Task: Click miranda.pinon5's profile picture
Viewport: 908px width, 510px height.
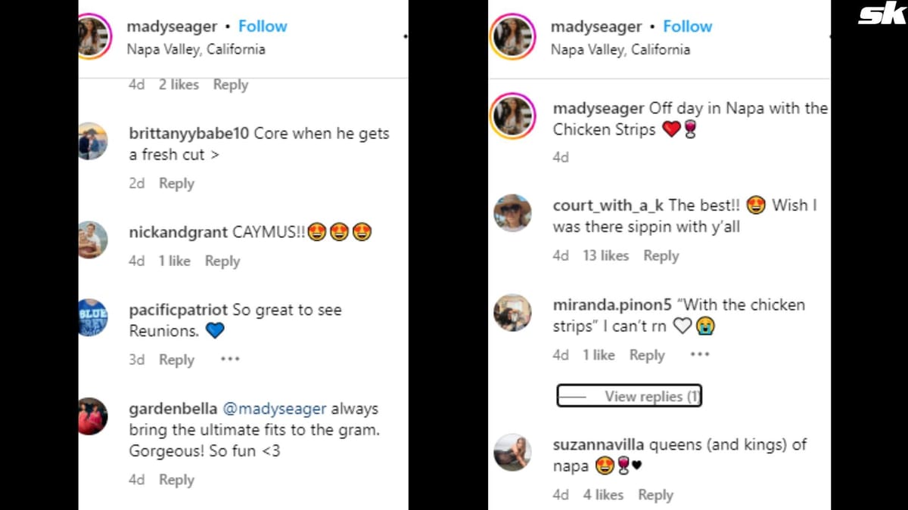Action: (512, 313)
